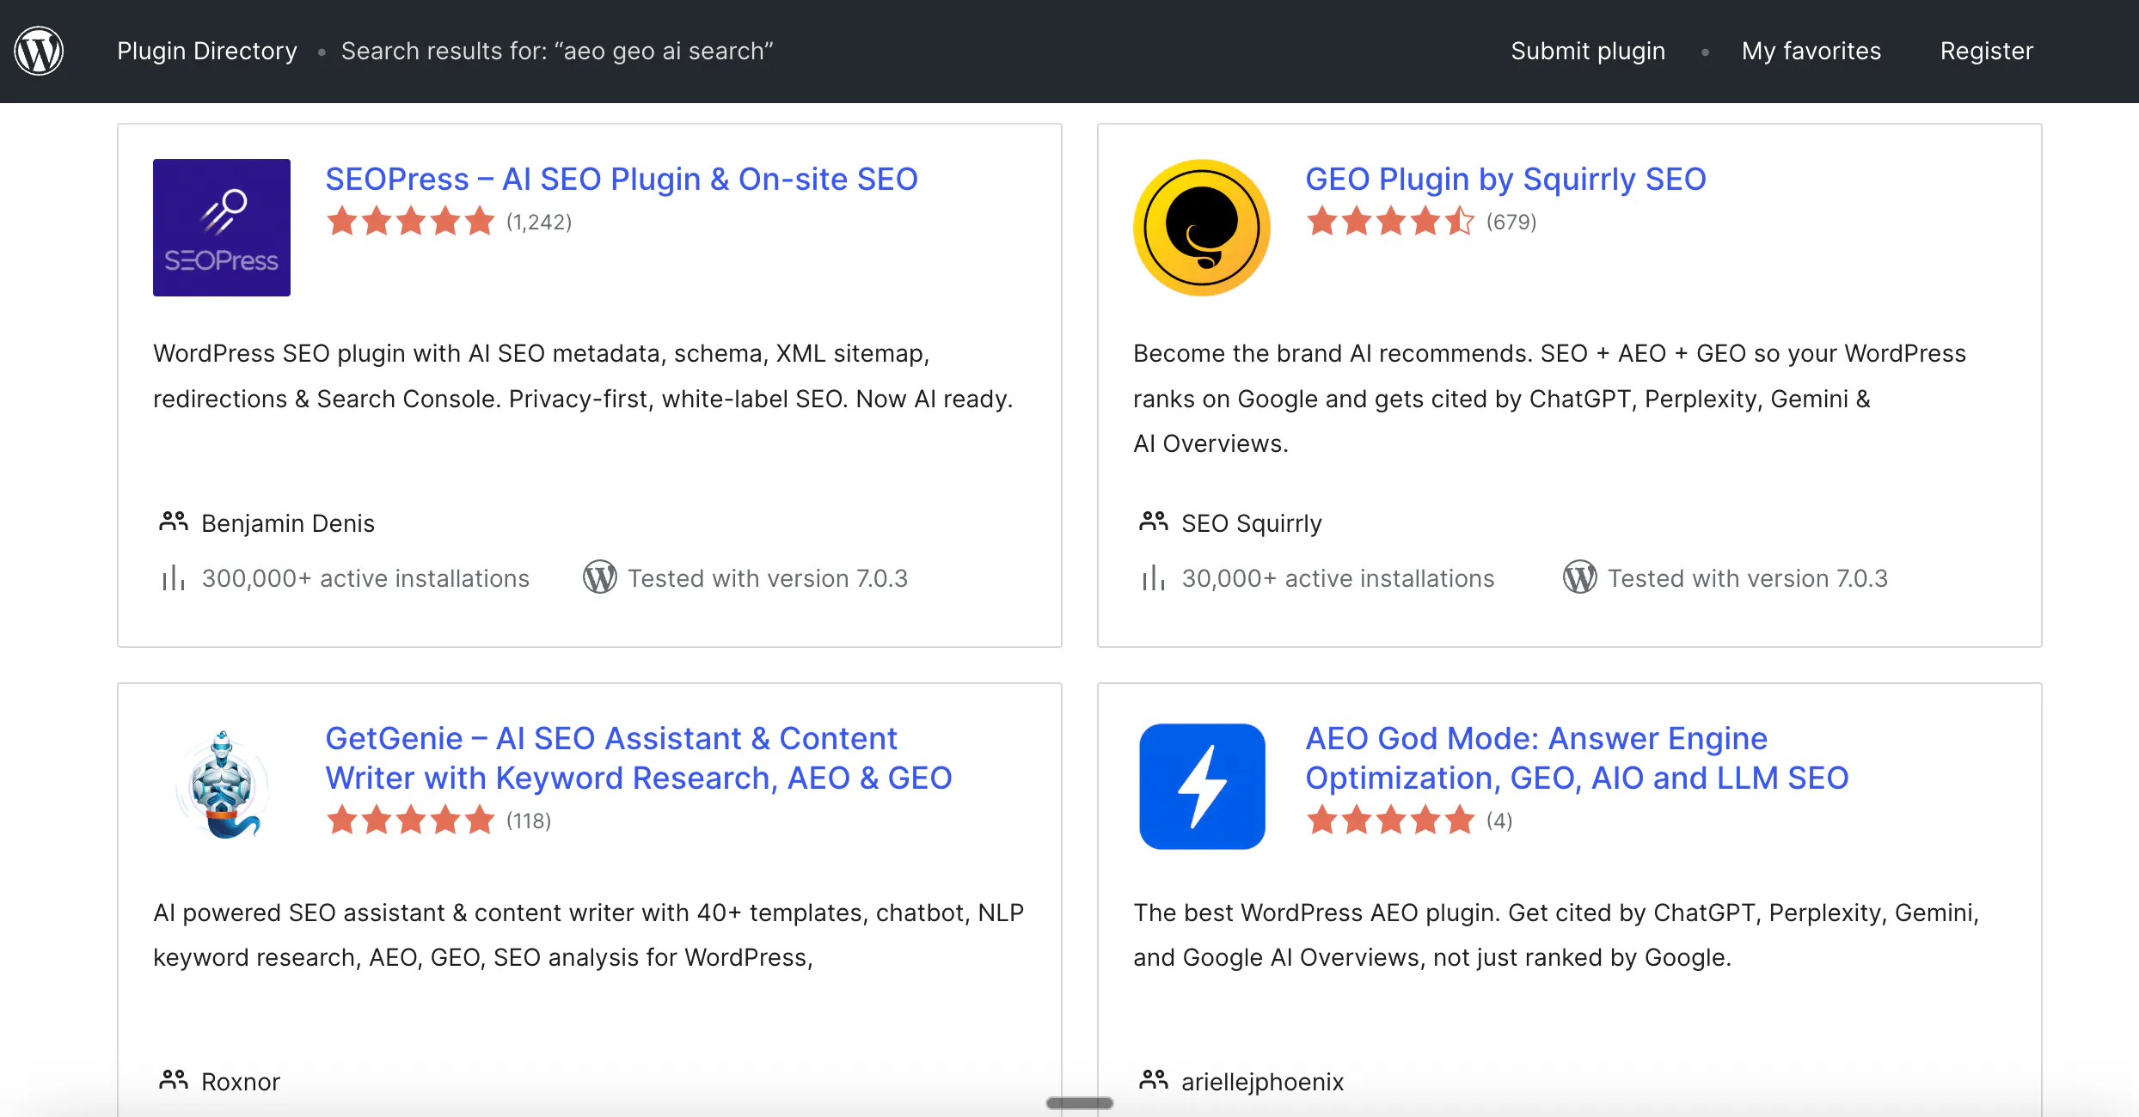The height and width of the screenshot is (1117, 2139).
Task: Click the Register link
Action: click(x=1987, y=51)
